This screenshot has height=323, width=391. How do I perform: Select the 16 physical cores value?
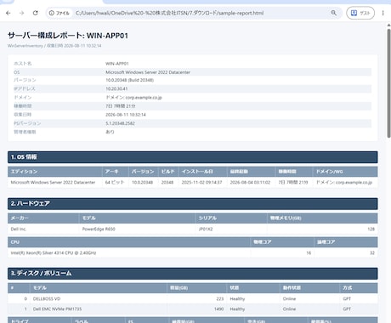tap(309, 252)
